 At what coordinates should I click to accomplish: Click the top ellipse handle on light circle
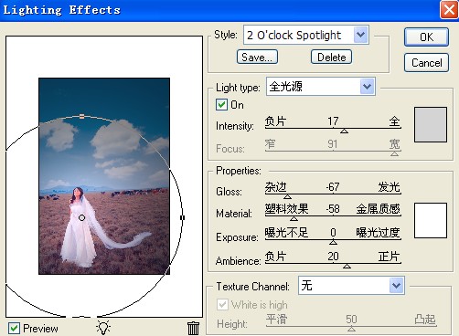(81, 116)
